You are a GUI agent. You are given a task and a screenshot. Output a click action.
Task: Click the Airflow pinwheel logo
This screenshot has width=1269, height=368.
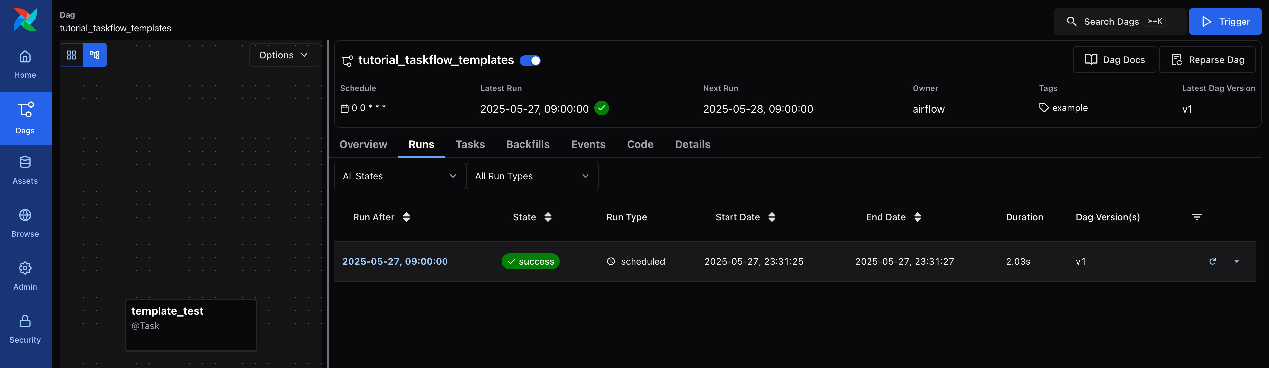[25, 20]
